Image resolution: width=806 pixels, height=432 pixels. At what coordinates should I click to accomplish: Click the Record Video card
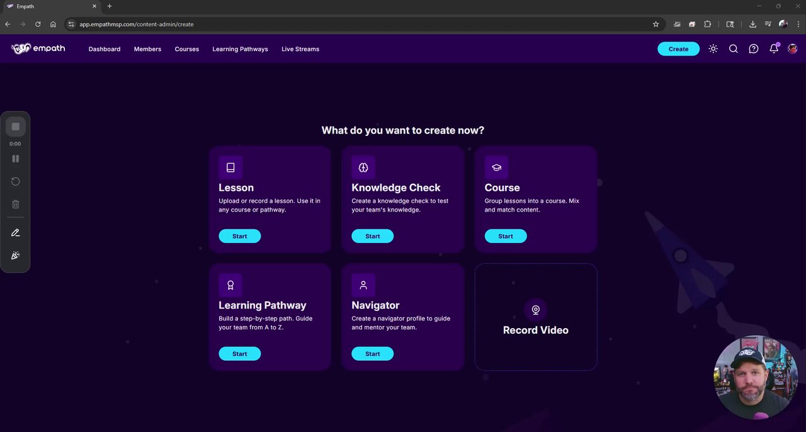536,317
